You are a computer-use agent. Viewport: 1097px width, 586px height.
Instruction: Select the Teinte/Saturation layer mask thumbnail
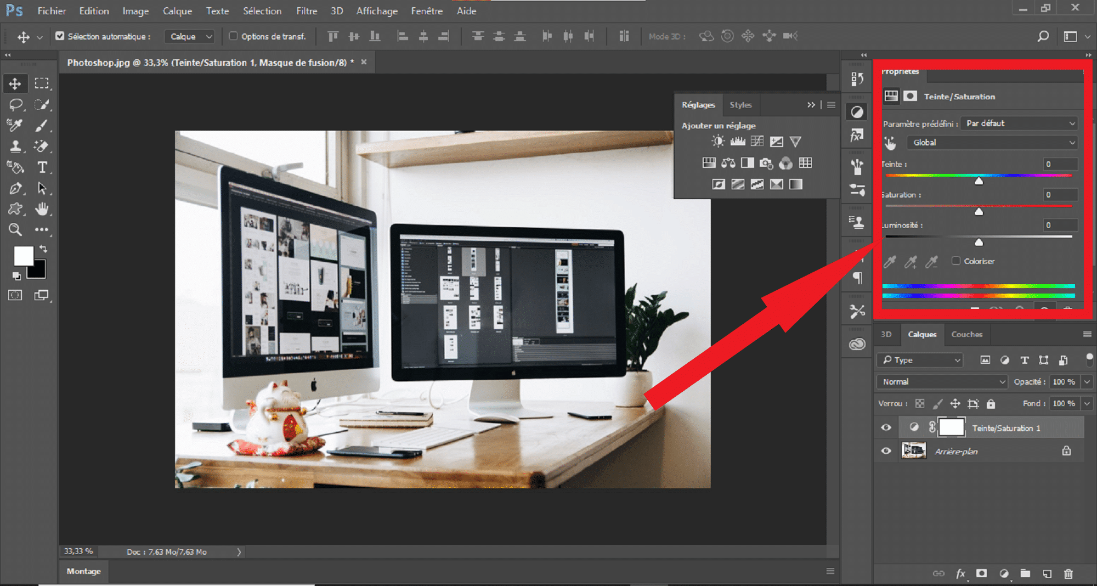click(951, 427)
